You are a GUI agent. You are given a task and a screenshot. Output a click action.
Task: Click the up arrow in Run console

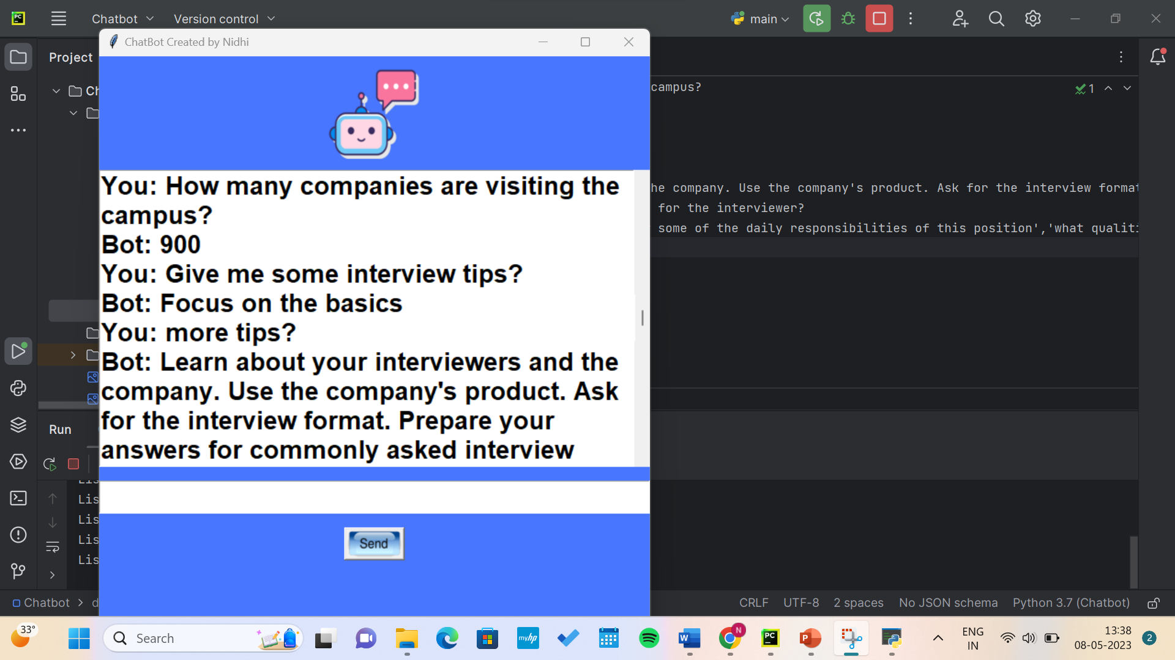point(53,499)
